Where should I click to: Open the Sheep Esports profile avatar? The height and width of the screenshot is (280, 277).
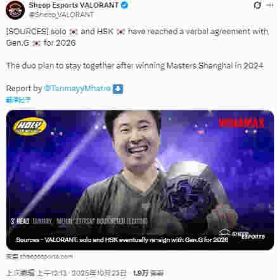(x=15, y=10)
